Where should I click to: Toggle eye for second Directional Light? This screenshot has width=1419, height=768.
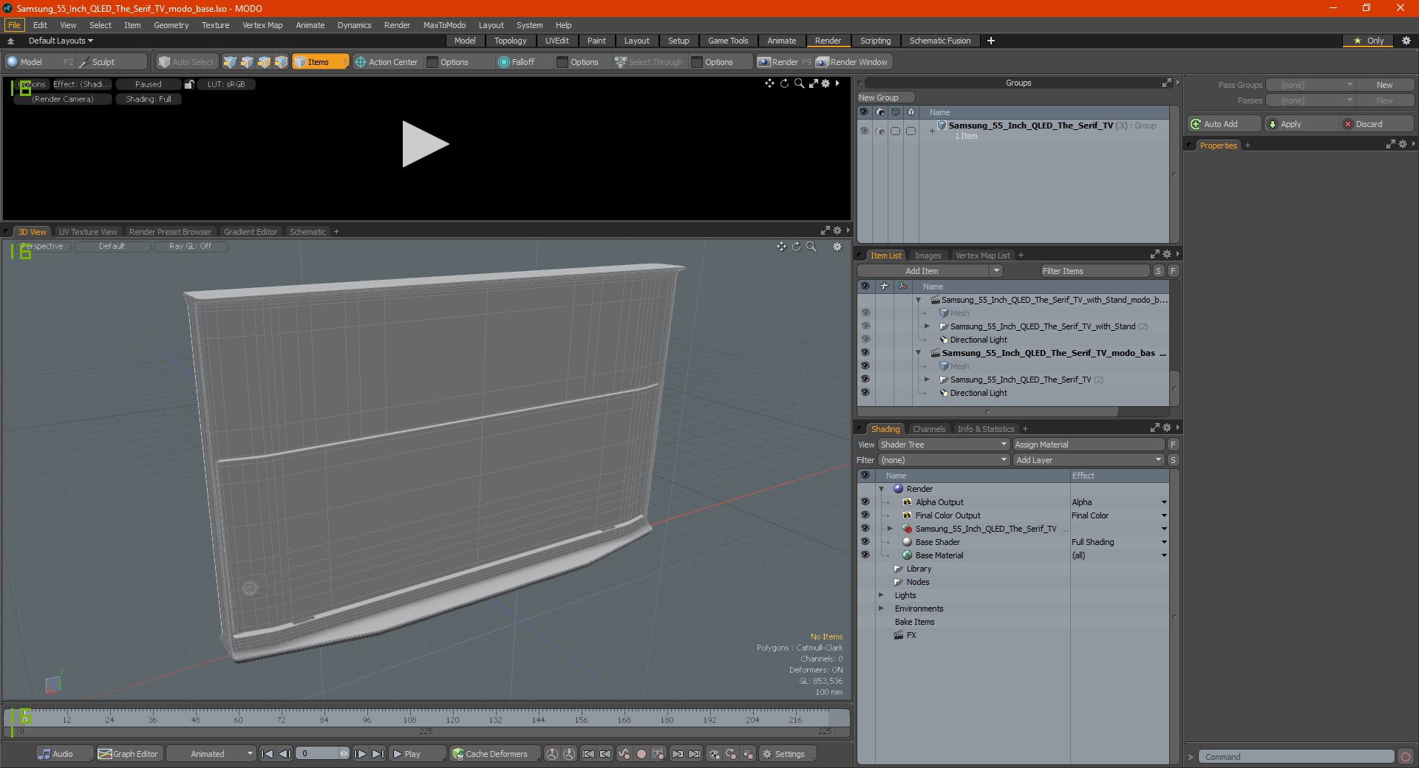(x=865, y=393)
